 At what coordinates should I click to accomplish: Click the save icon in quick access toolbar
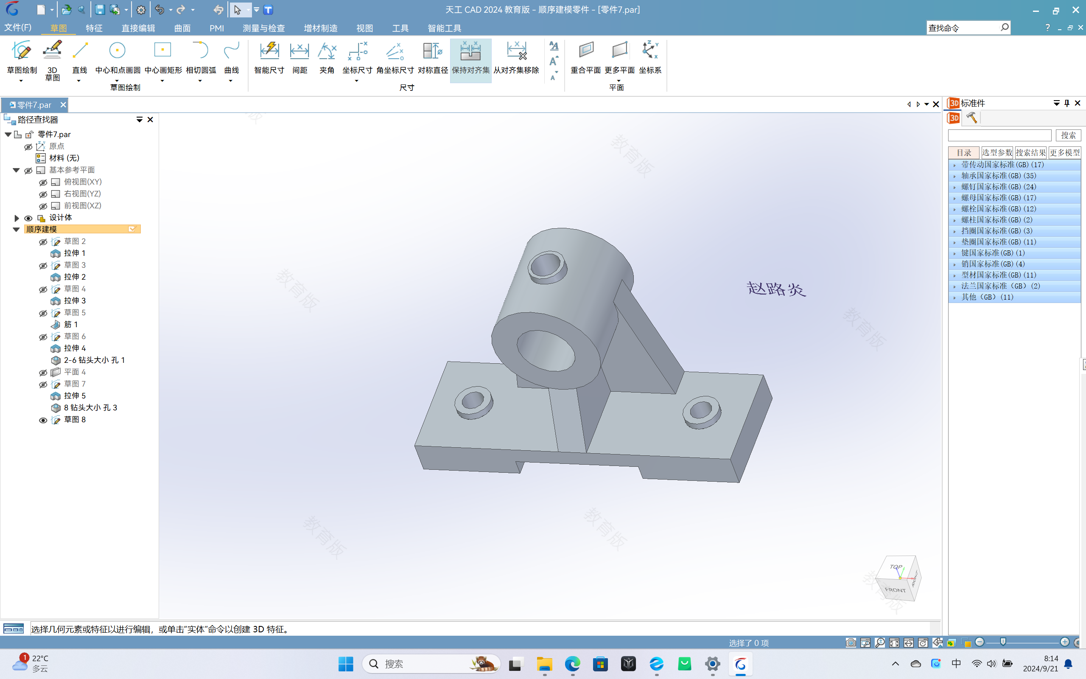100,10
